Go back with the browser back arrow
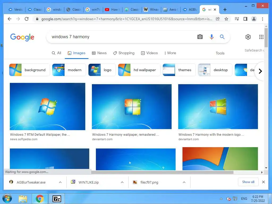Image resolution: width=272 pixels, height=204 pixels. click(x=10, y=19)
